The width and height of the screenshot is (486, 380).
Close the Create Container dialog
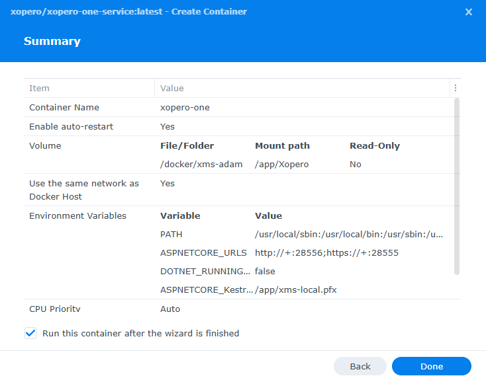point(469,12)
